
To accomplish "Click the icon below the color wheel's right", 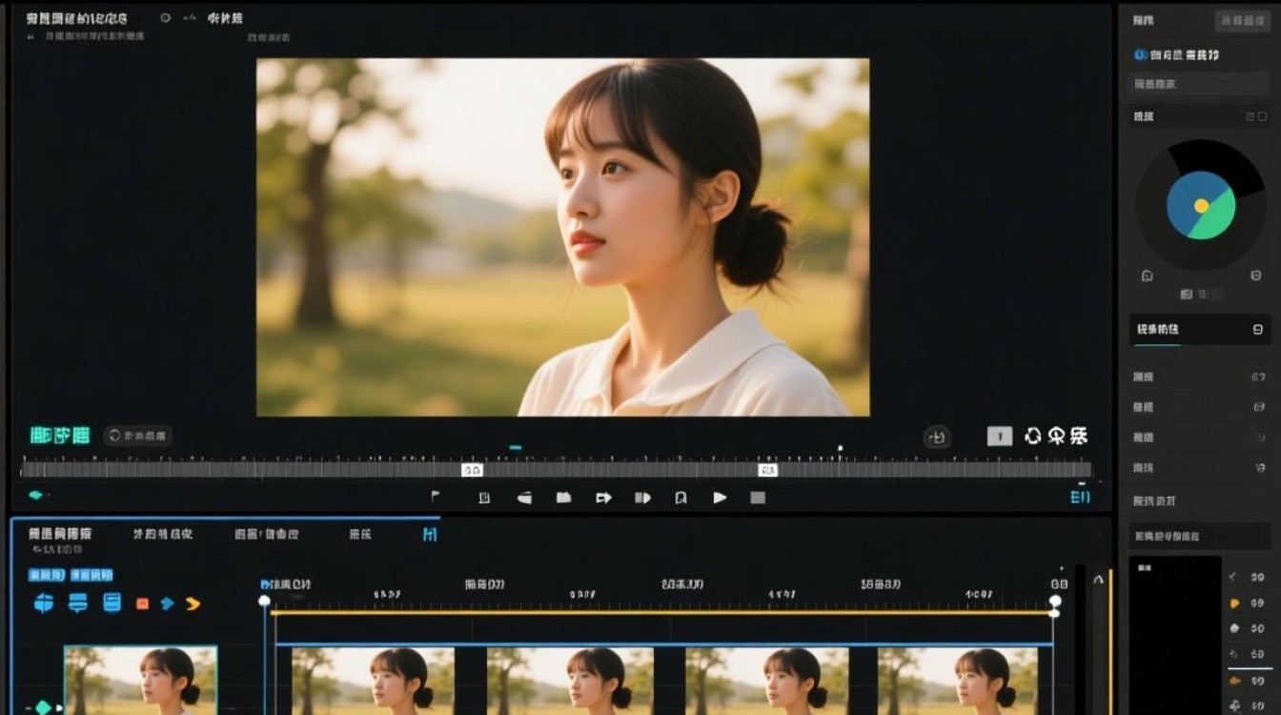I will (1256, 276).
